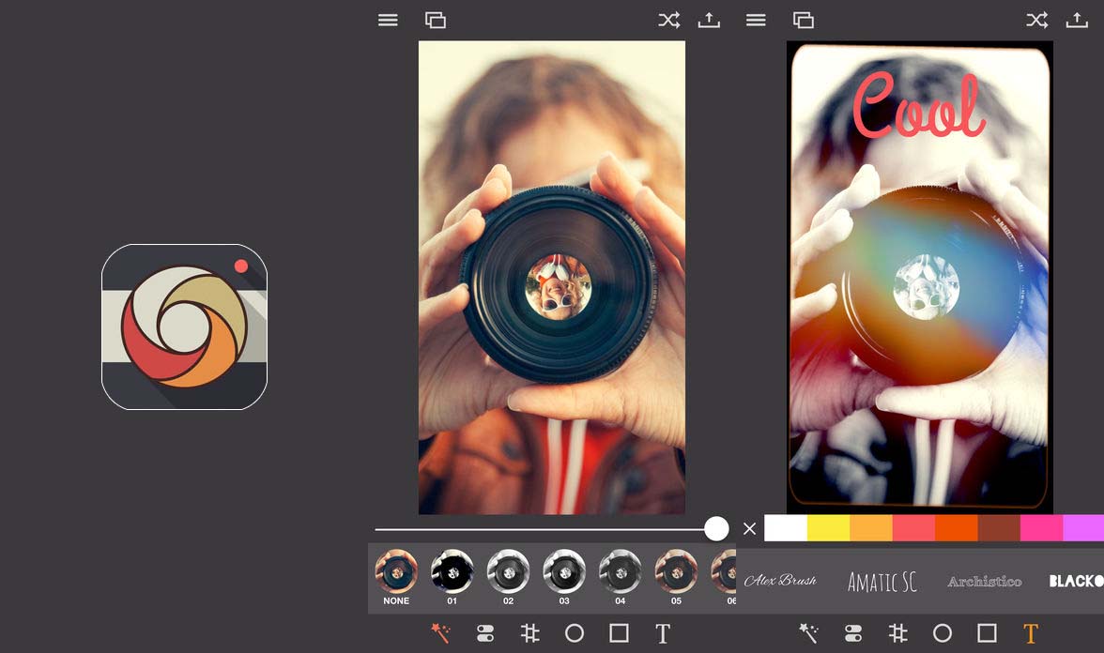Open the adjustments sliders tool
The width and height of the screenshot is (1104, 653).
(483, 632)
